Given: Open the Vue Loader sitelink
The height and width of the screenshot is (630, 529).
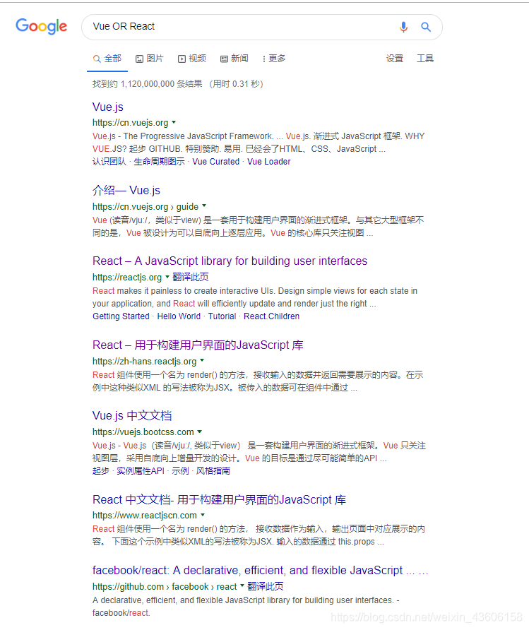Looking at the screenshot, I should [268, 162].
